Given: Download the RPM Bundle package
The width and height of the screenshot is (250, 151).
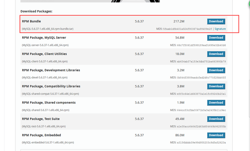Looking at the screenshot, I should click(x=216, y=21).
